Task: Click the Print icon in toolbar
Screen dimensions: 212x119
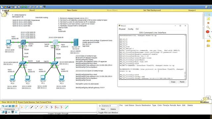Action: tap(12, 7)
